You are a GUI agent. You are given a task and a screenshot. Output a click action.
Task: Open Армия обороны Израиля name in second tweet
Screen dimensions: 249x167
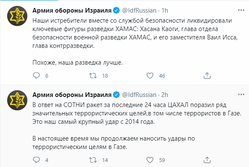pos(72,95)
